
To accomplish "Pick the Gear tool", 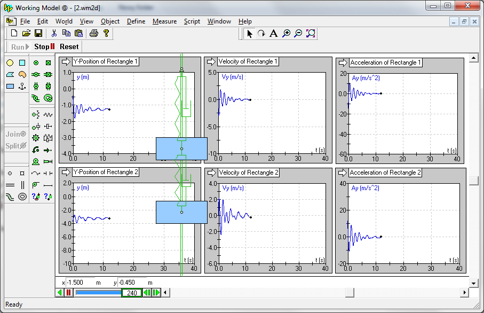I will click(x=36, y=138).
